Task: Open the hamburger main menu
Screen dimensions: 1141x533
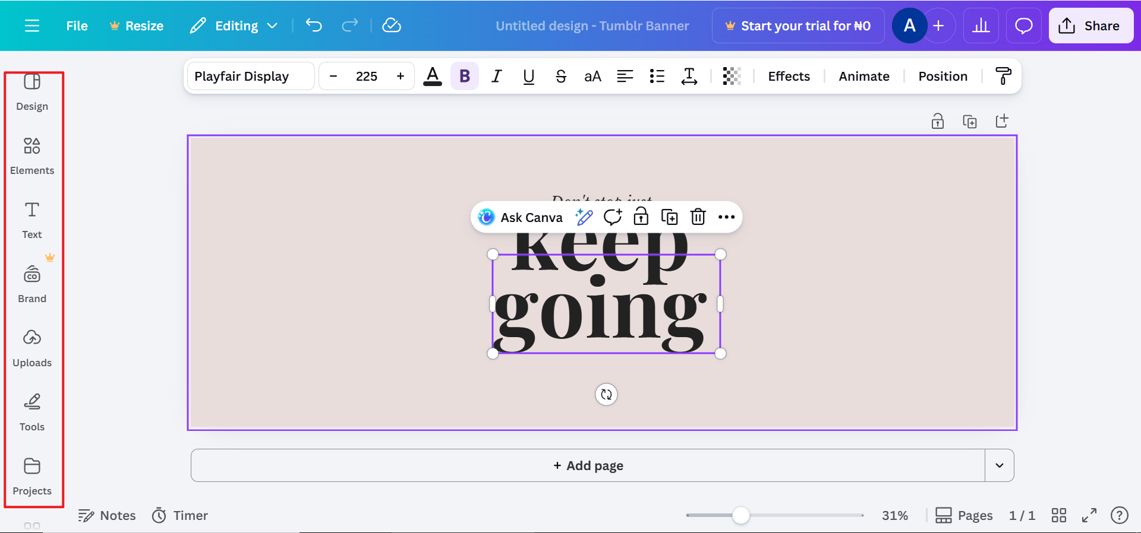Action: [x=32, y=26]
